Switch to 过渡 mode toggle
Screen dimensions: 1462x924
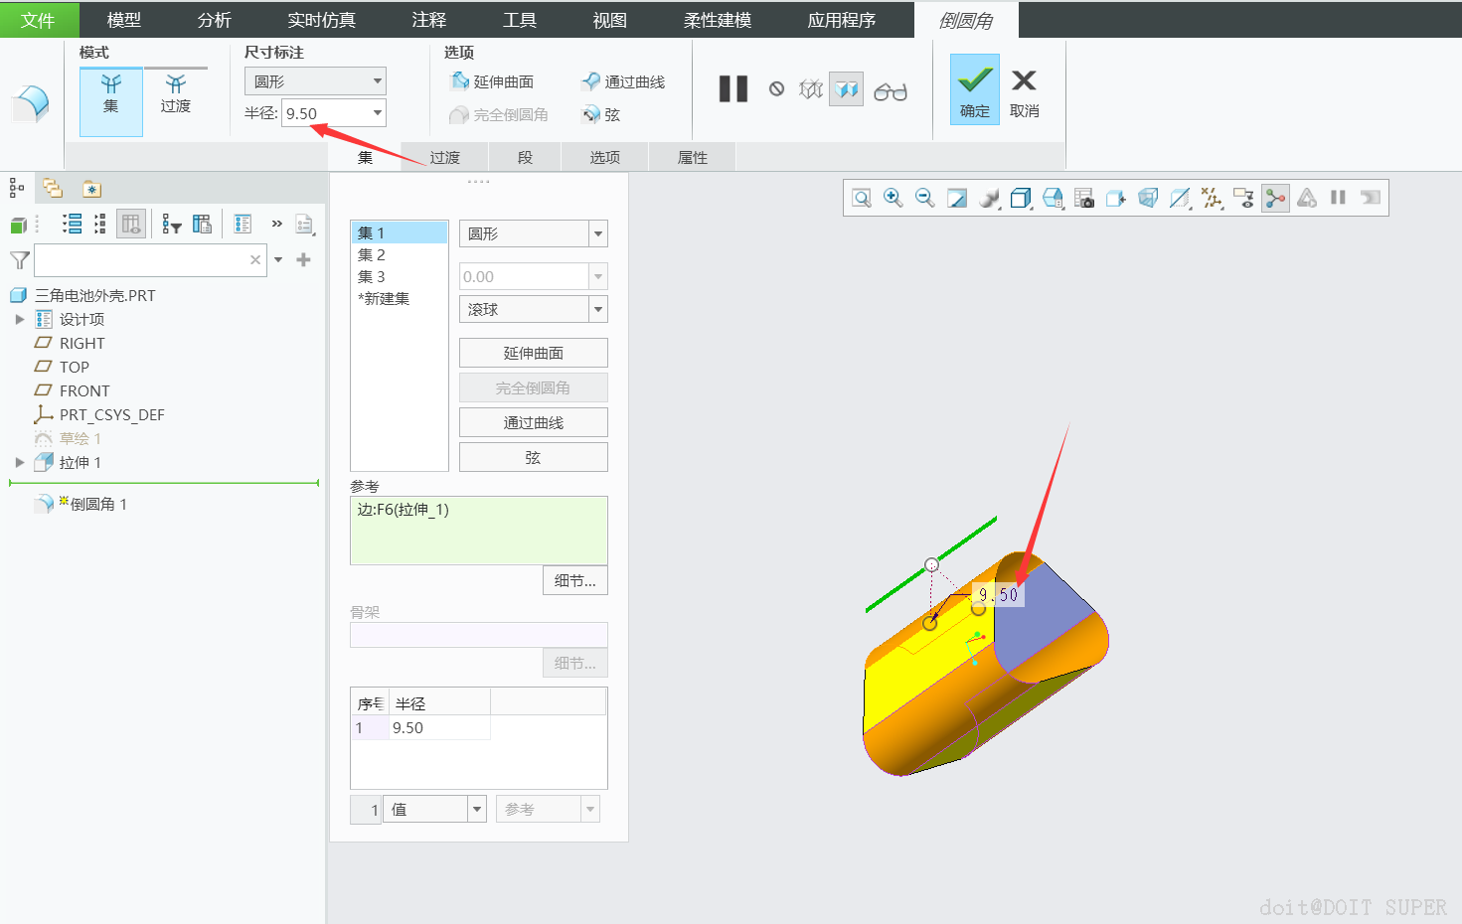176,93
